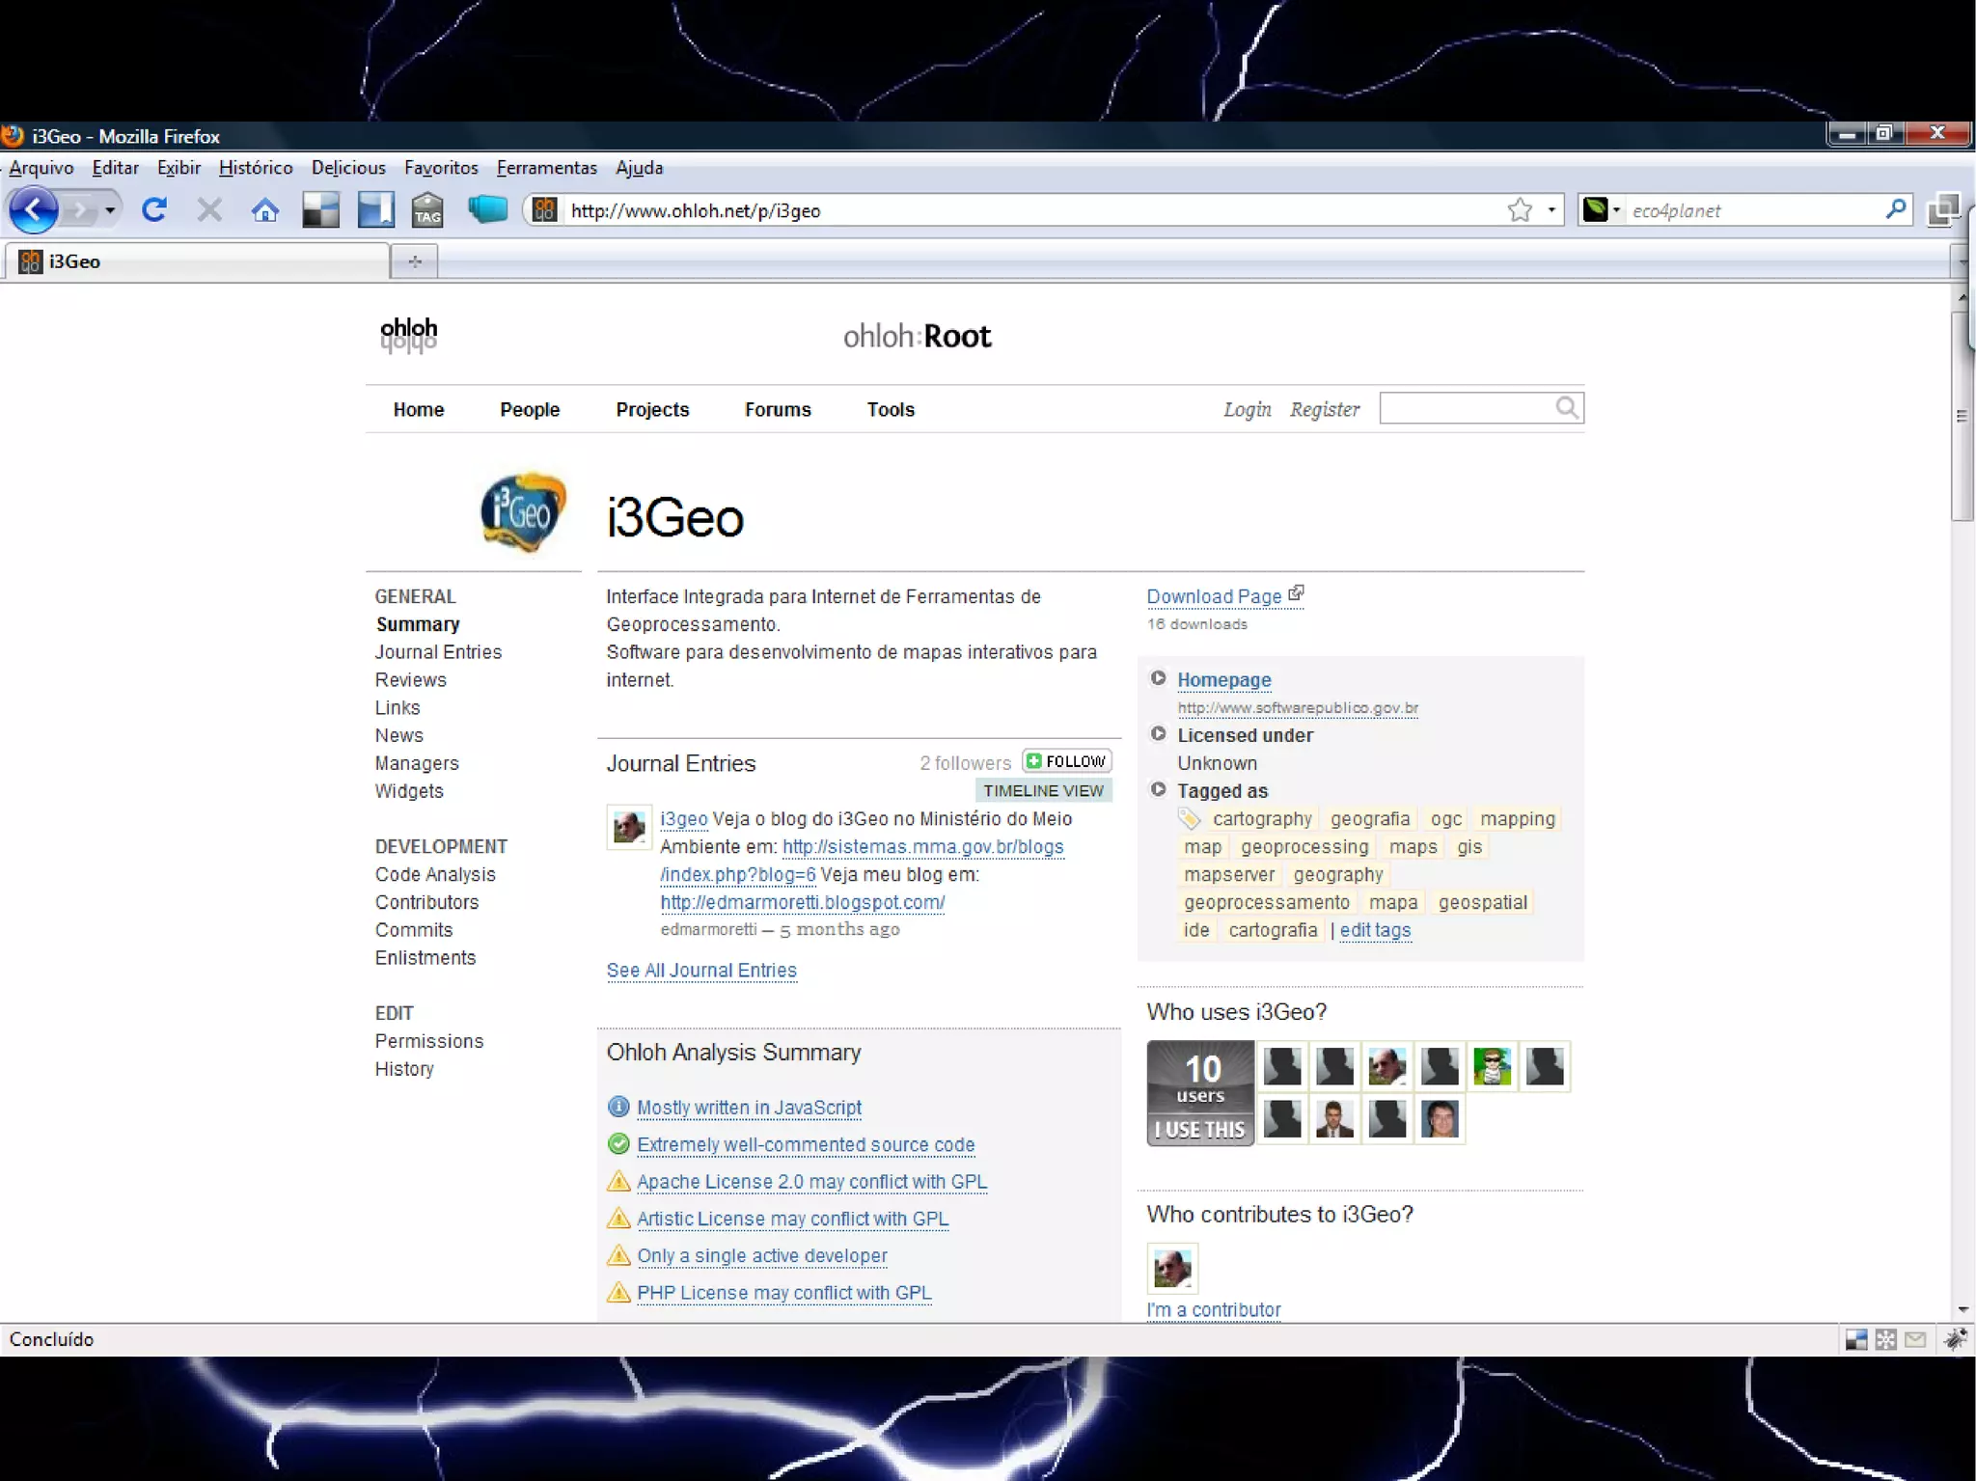
Task: Click the search magnifier in Firefox searchbar
Action: point(1895,209)
